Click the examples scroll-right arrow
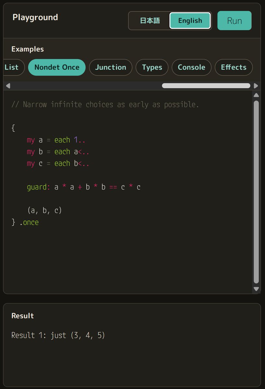Image resolution: width=265 pixels, height=389 pixels. click(x=256, y=86)
